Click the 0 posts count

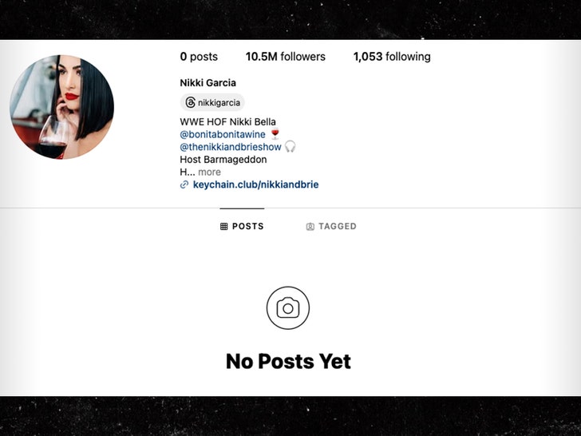click(199, 57)
